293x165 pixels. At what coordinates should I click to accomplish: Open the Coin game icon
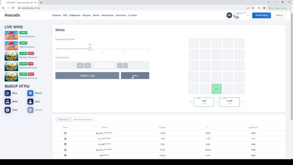pos(8,110)
